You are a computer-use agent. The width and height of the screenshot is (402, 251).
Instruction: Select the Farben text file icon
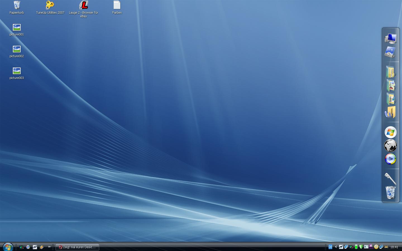point(117,8)
